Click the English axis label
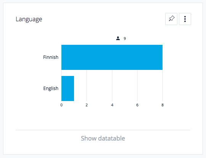The height and width of the screenshot is (158, 206). pyautogui.click(x=51, y=88)
